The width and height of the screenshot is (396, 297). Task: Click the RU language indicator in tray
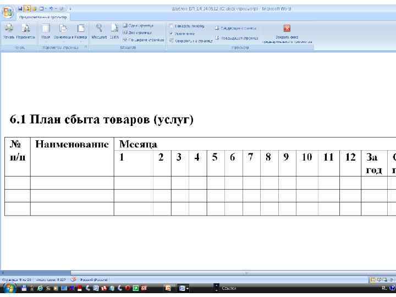pos(384,288)
